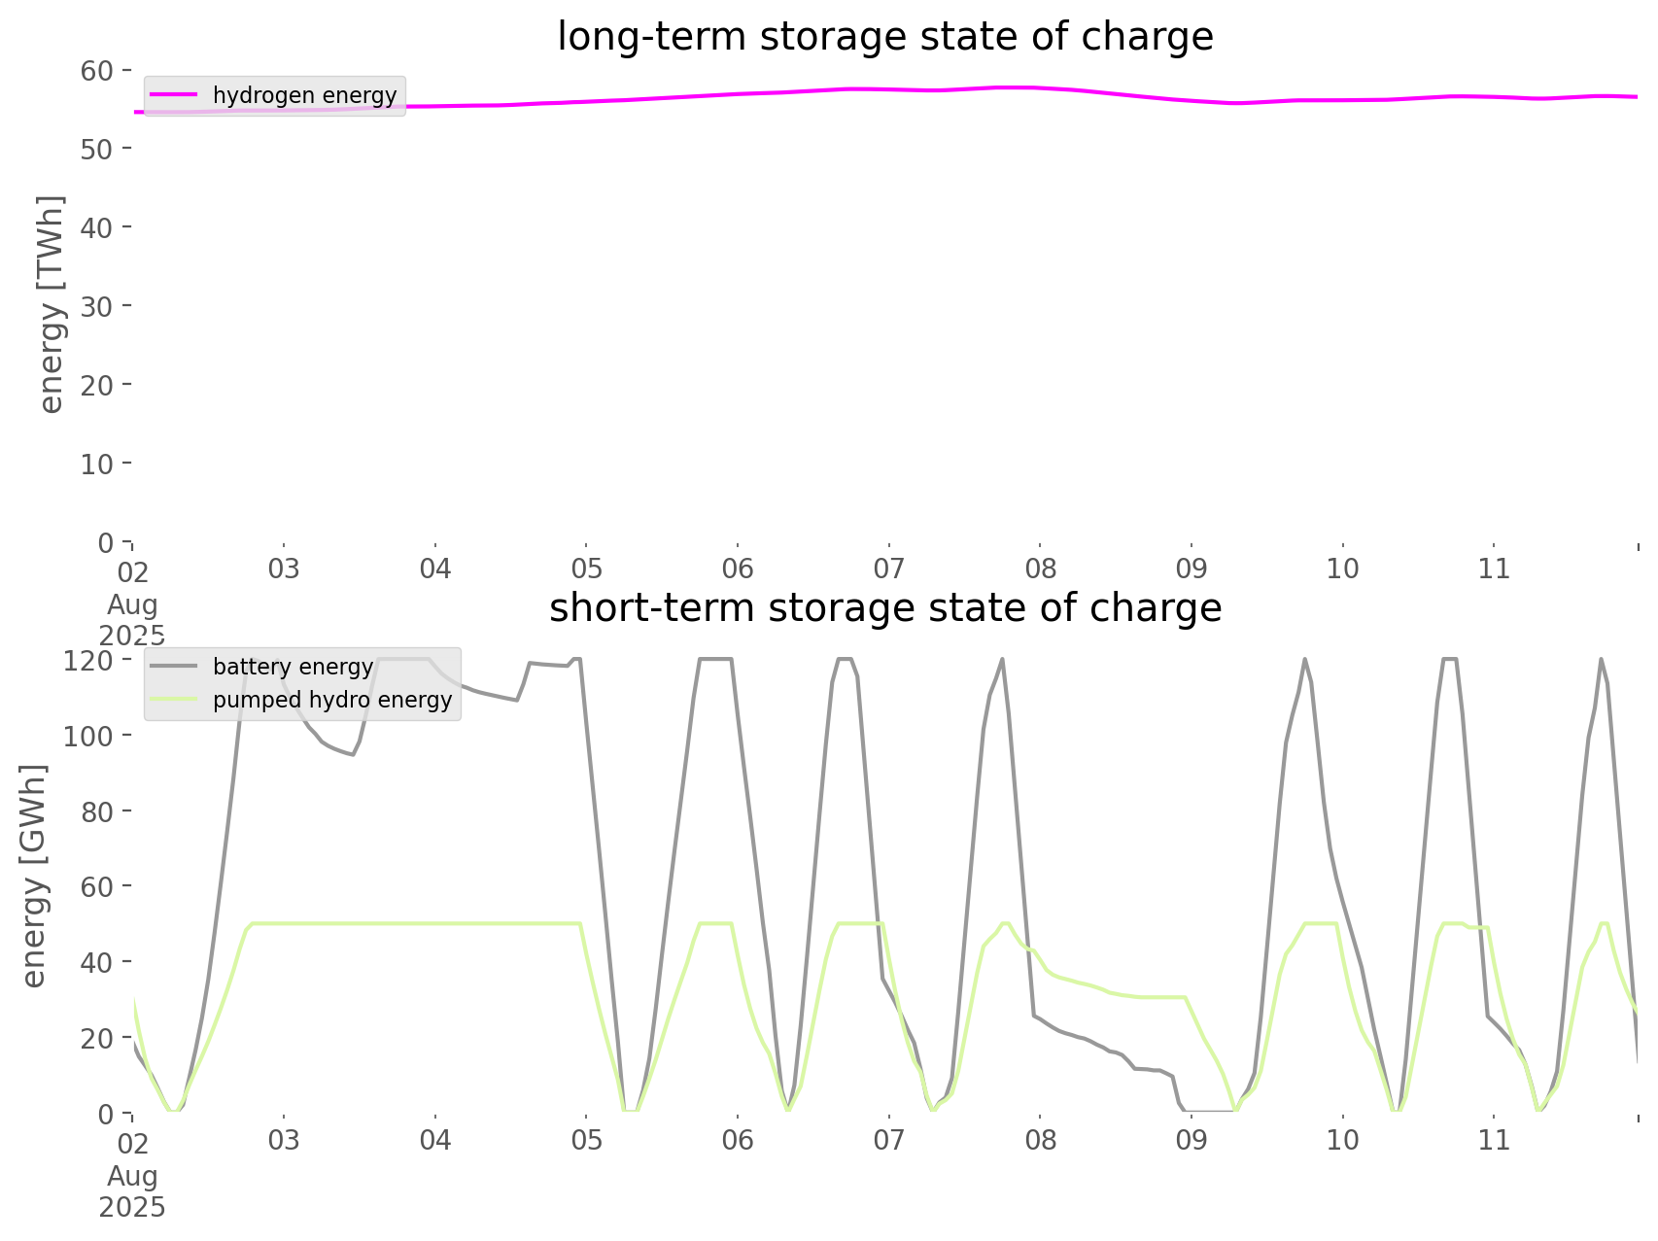Click the "short-term storage state of charge" title
Image resolution: width=1658 pixels, height=1241 pixels.
coord(884,608)
